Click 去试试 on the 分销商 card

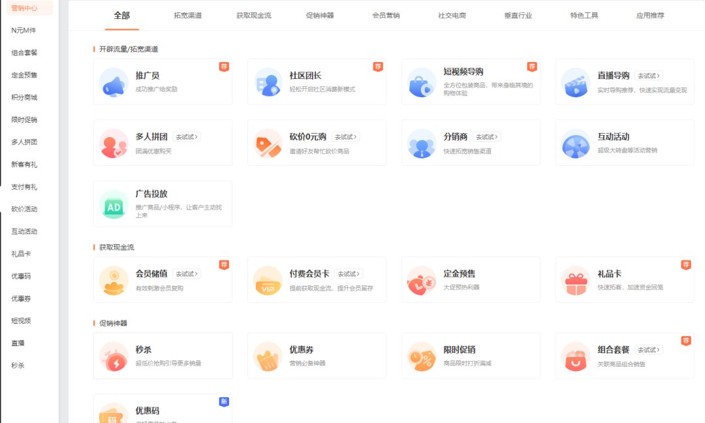click(x=486, y=136)
